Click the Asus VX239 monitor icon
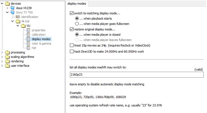Image resolution: width=207 pixels, height=113 pixels. pos(13,8)
